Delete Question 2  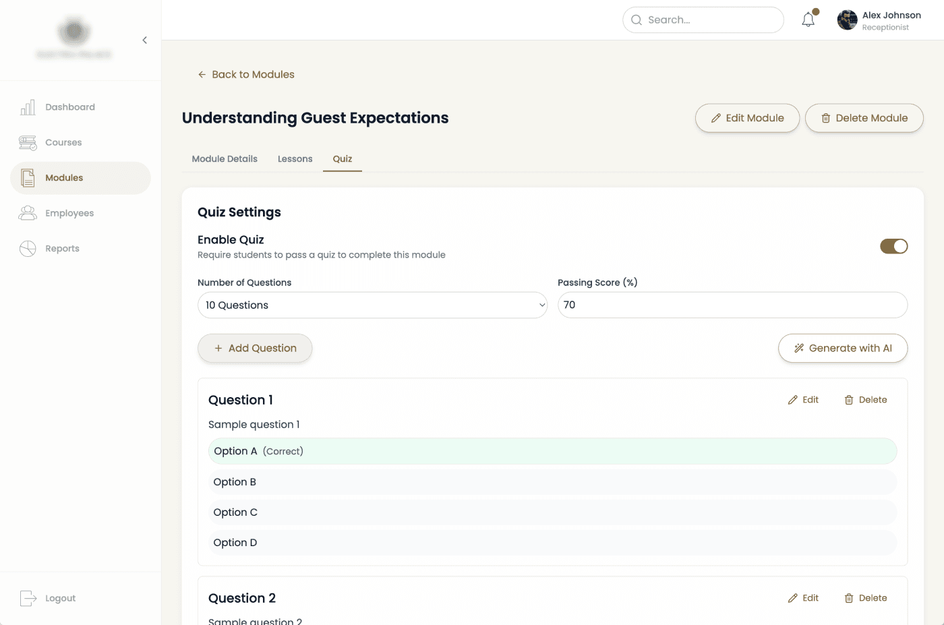pyautogui.click(x=866, y=598)
